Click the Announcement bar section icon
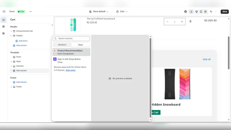 pos(14,31)
